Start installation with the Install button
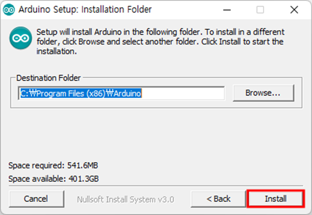Screen dimensions: 312x215 (x=276, y=199)
